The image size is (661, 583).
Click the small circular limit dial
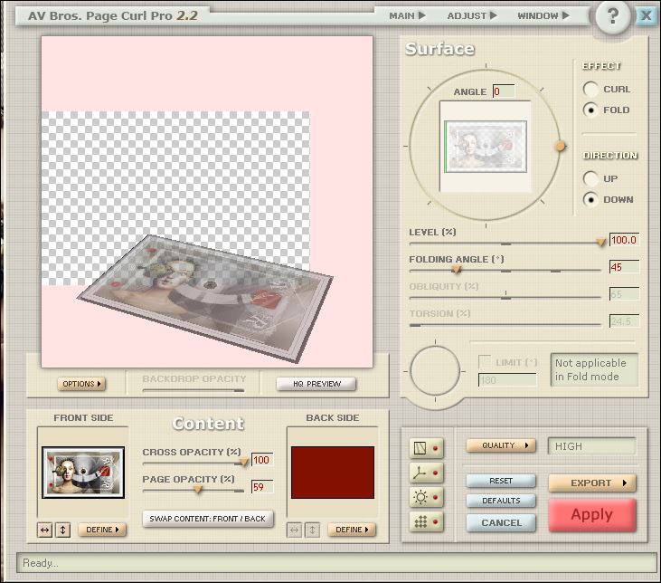point(435,370)
